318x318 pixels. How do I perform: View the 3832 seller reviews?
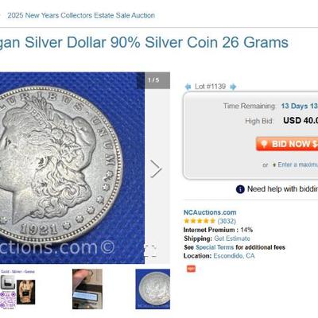tap(227, 221)
